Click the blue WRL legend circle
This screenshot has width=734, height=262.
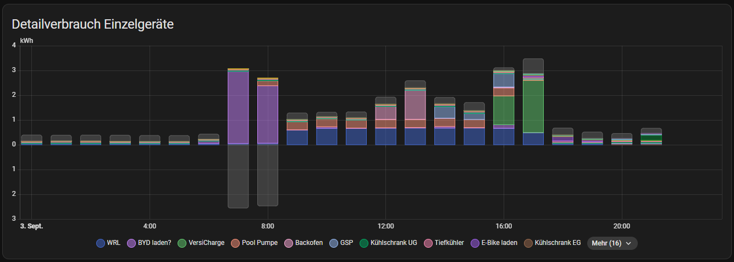click(x=100, y=243)
